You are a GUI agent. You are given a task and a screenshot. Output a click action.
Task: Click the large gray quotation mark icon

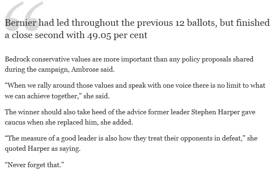click(24, 16)
